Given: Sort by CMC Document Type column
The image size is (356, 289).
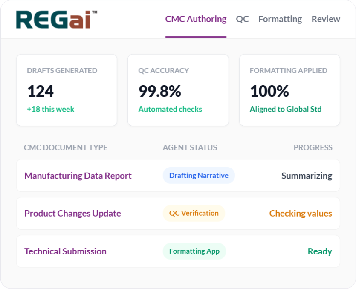Looking at the screenshot, I should pos(65,147).
